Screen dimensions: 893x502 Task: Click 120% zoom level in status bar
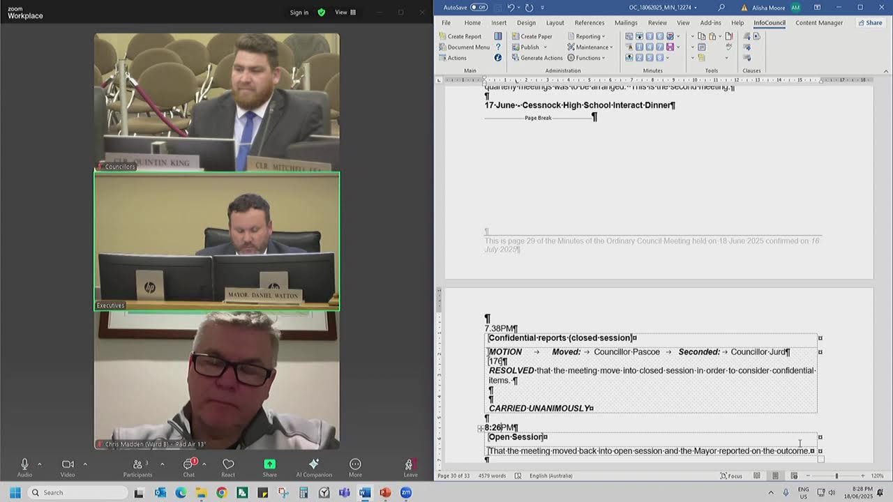877,476
